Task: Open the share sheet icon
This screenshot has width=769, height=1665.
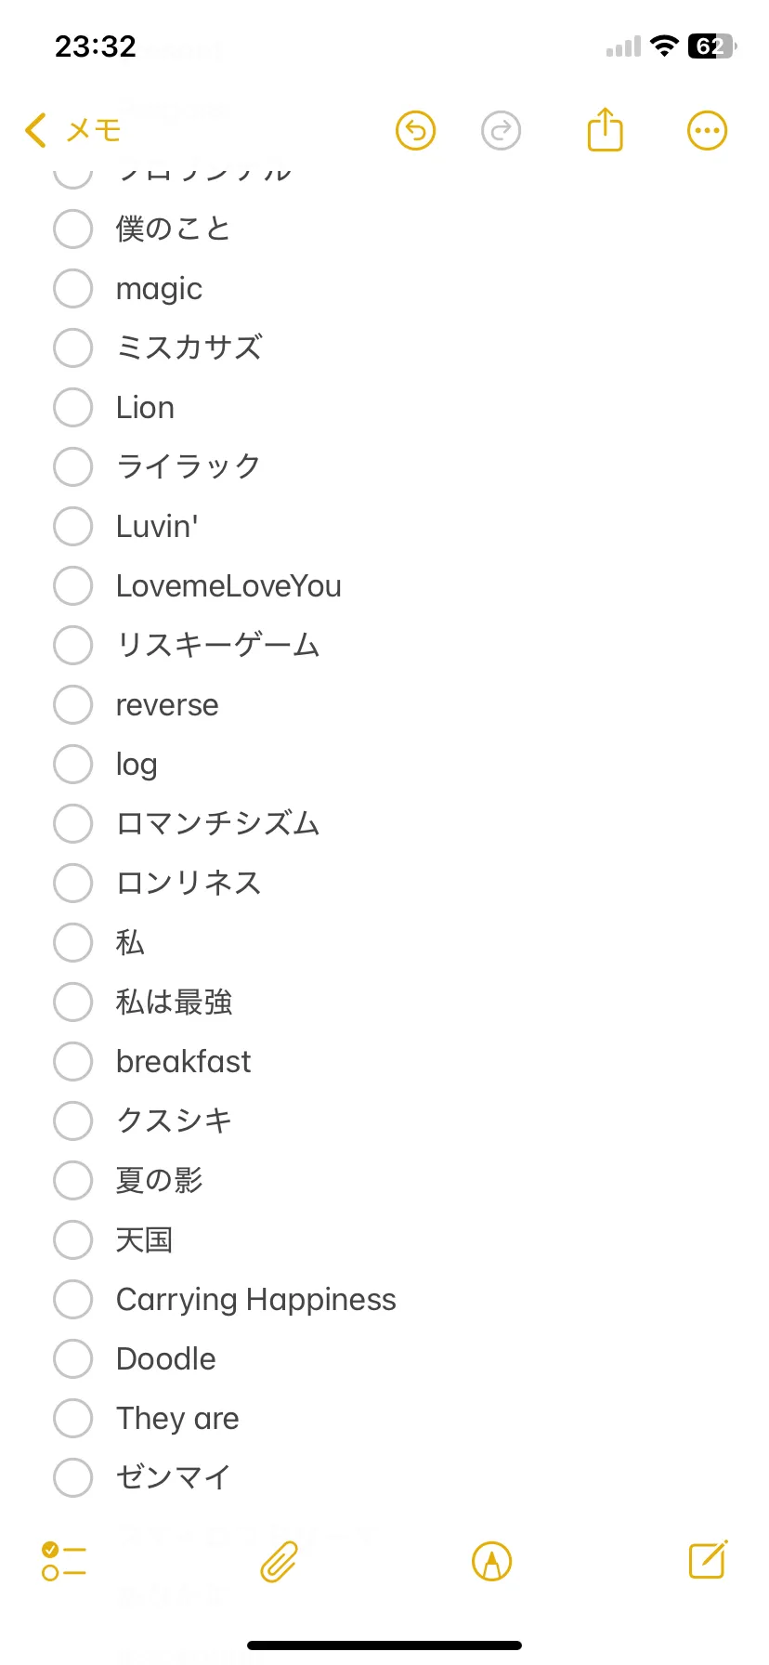Action: pyautogui.click(x=605, y=129)
